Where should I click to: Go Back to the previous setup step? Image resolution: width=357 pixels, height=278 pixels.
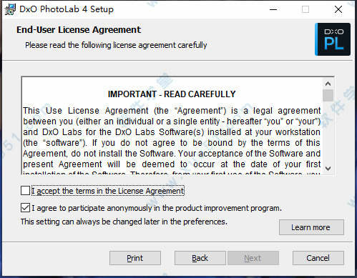200,258
